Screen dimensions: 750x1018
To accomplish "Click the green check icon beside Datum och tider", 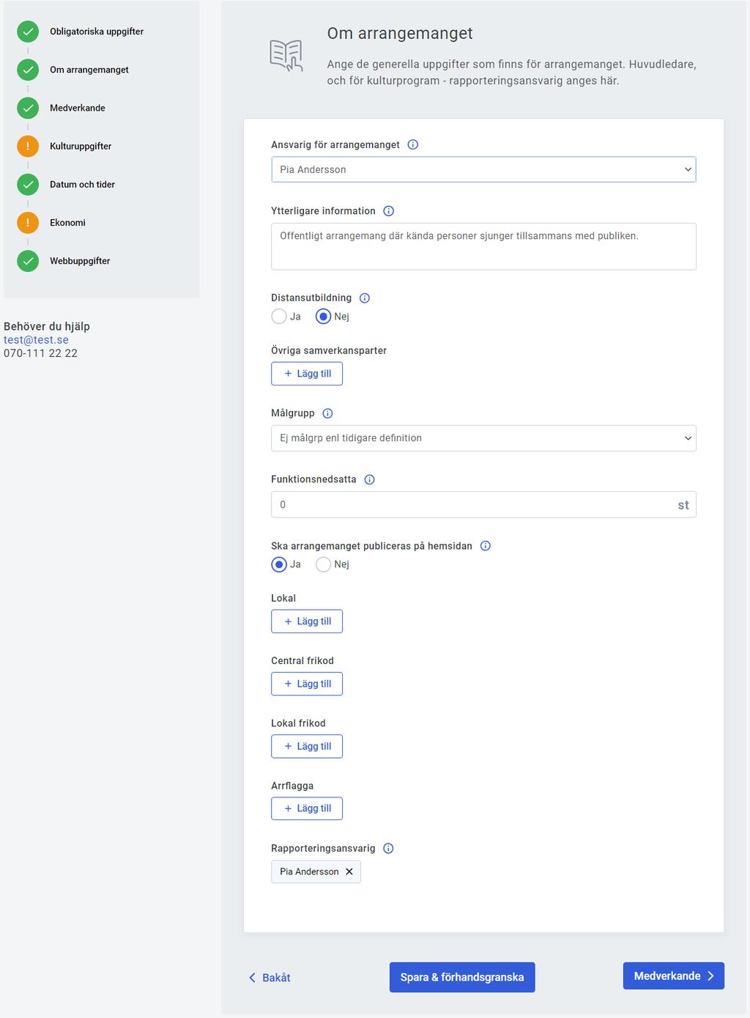I will point(28,184).
